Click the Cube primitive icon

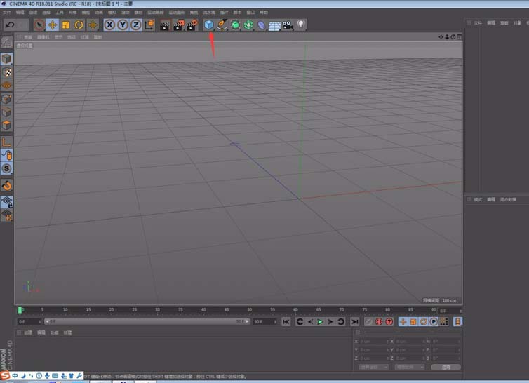click(x=208, y=25)
